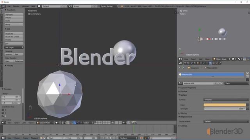Viewport: 250px width, 140px height.
Task: Open Select menu in main 3D View header
Action: tap(17, 123)
